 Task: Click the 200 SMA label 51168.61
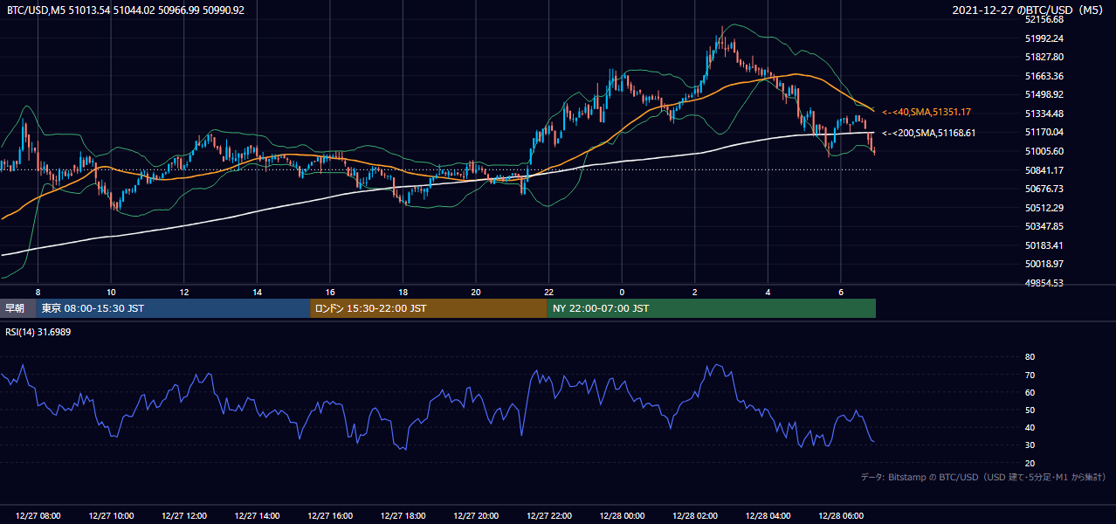click(x=928, y=133)
